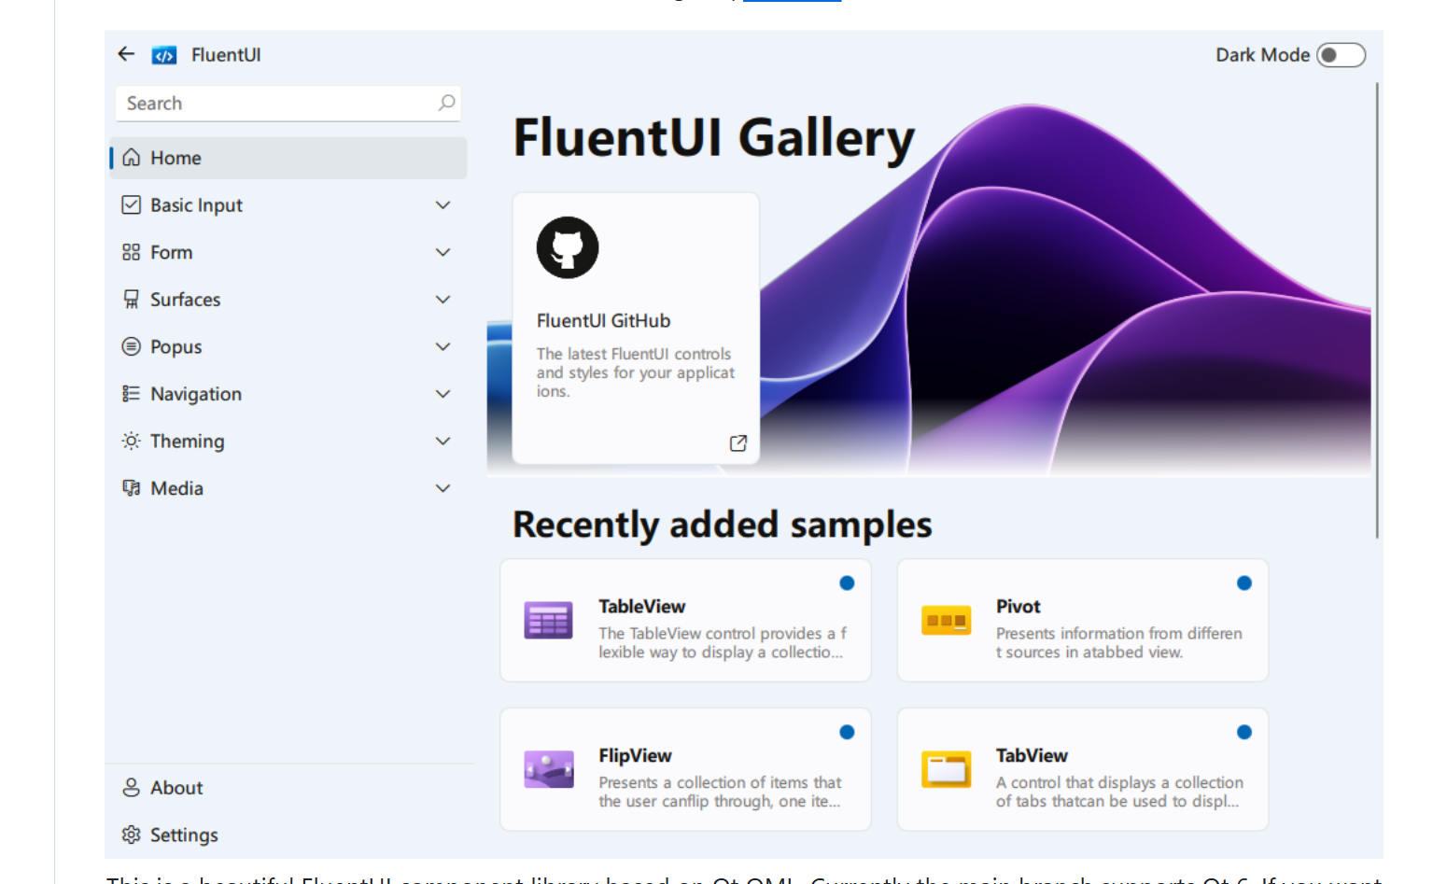Click the blue dot on Pivot card
The image size is (1433, 884).
[x=1244, y=583]
